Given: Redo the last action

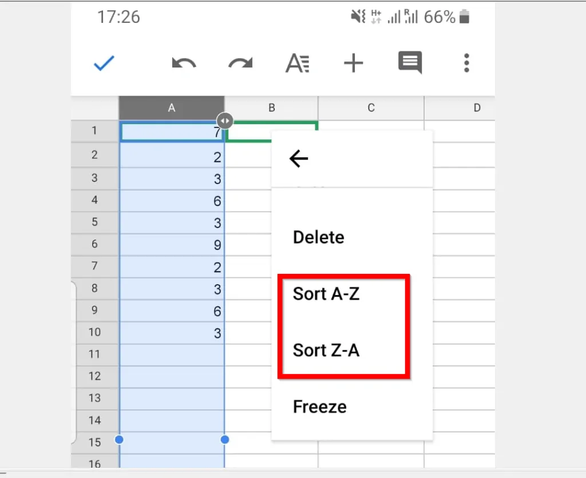Looking at the screenshot, I should 240,63.
